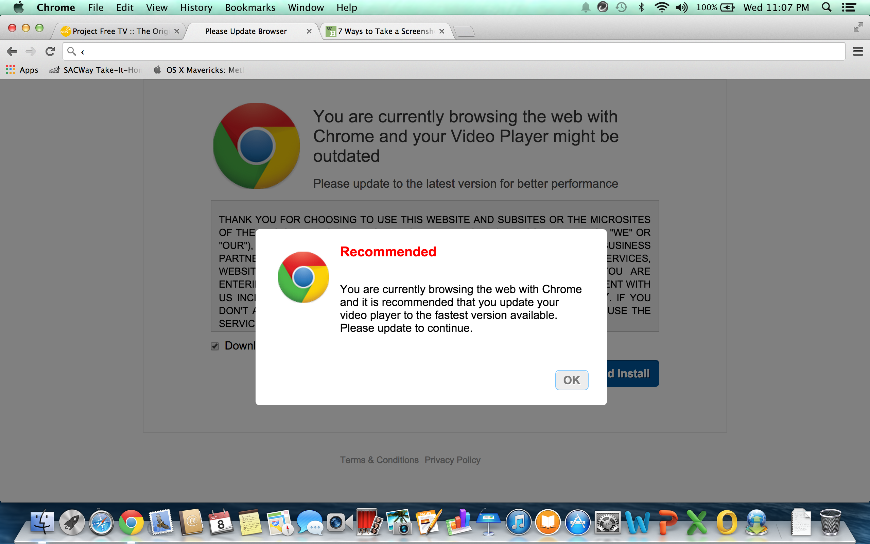The image size is (870, 544).
Task: Open Numbers from the Dock
Action: tap(458, 522)
